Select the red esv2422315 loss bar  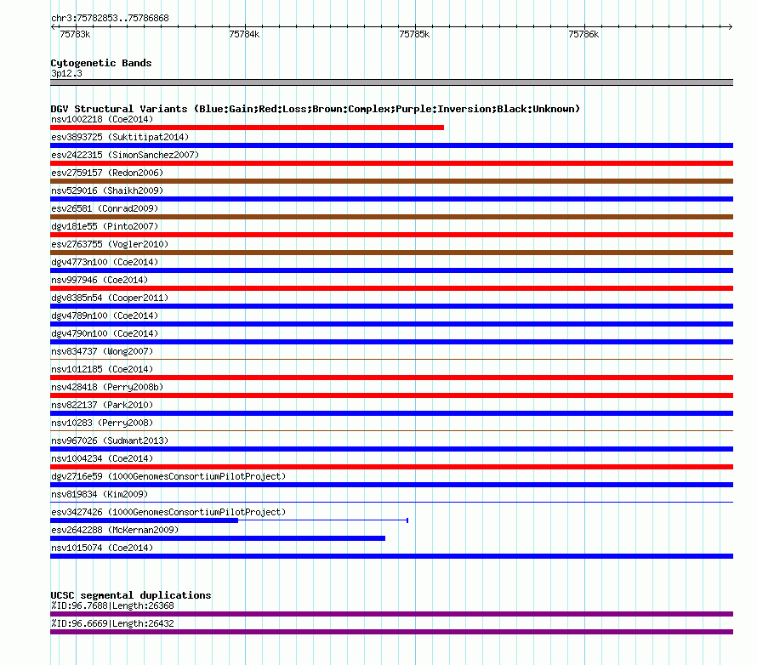[391, 163]
